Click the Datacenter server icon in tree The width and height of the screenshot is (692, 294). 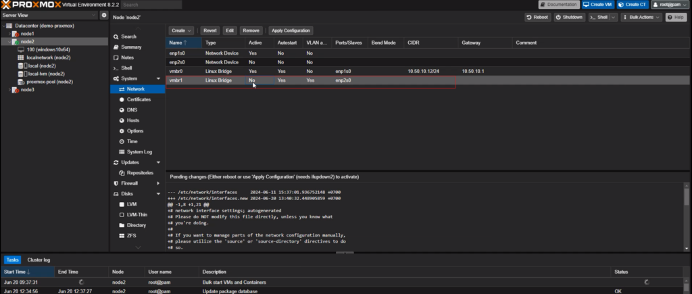(x=9, y=26)
